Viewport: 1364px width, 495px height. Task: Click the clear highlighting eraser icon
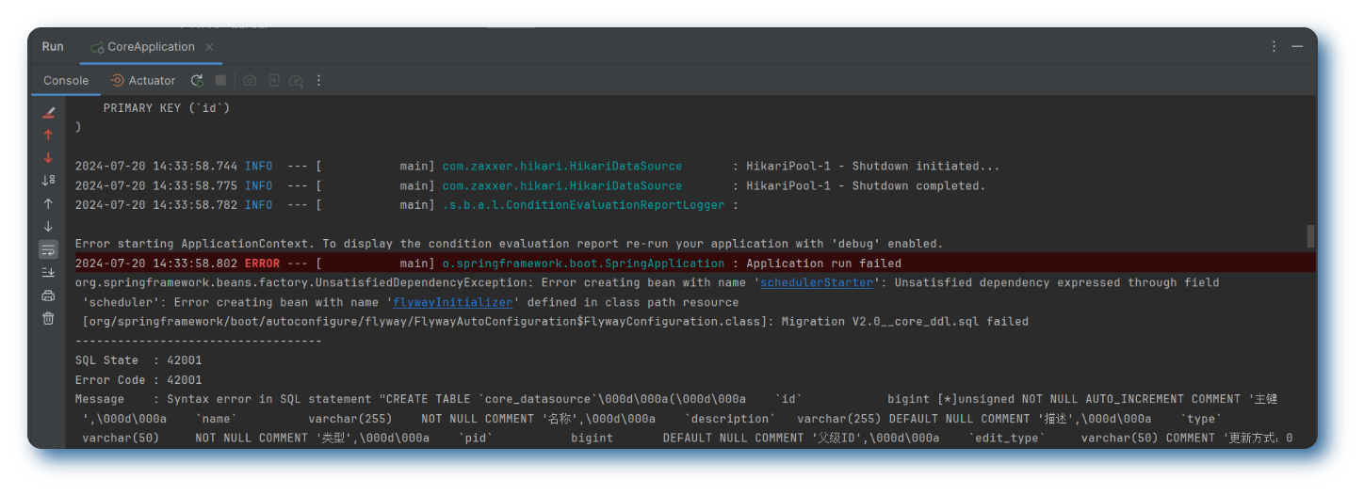click(x=48, y=112)
